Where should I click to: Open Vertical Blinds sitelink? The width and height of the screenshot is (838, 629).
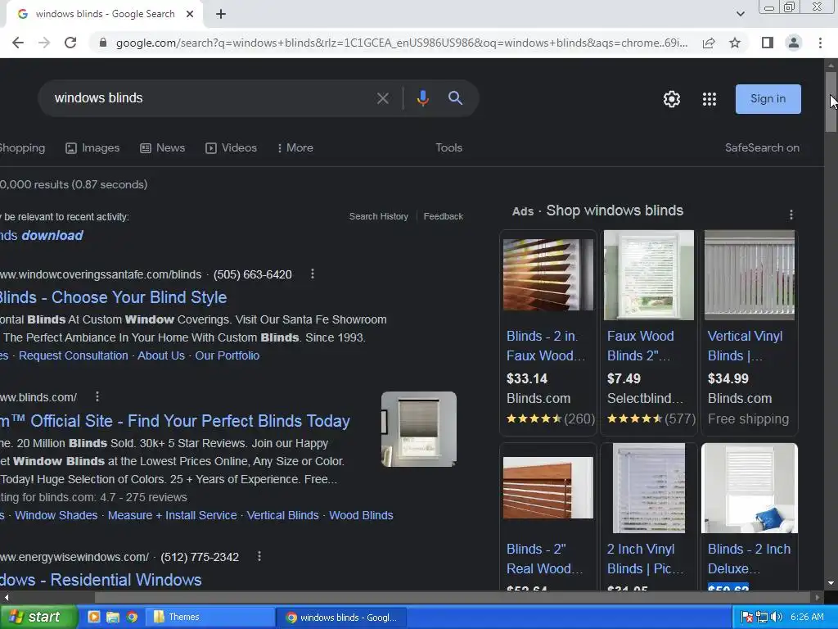(x=282, y=516)
